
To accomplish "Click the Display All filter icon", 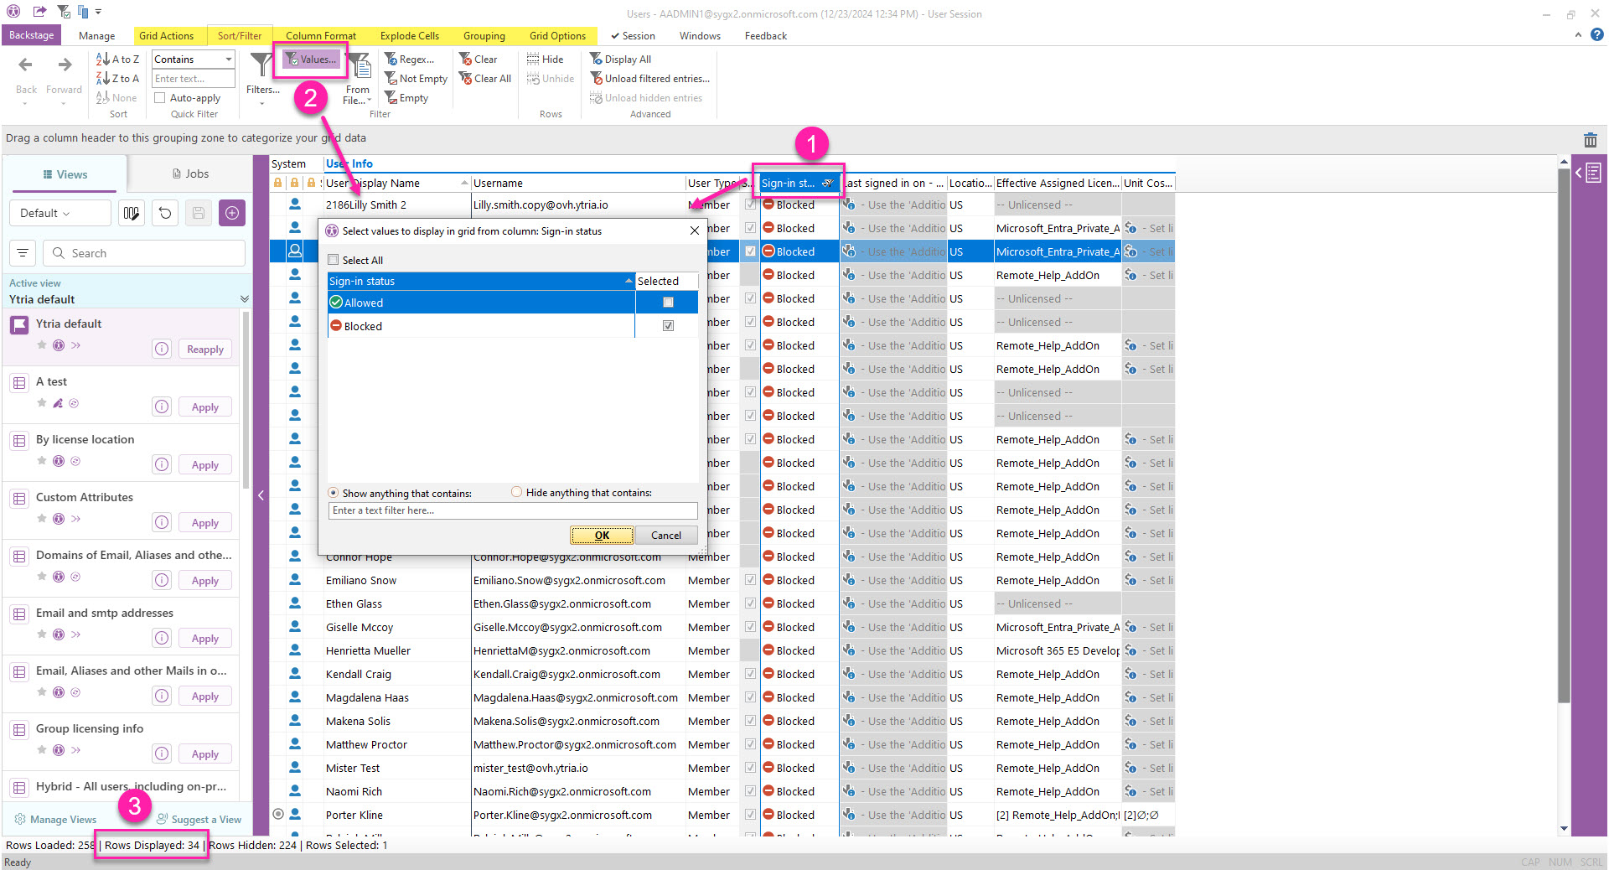I will click(596, 60).
